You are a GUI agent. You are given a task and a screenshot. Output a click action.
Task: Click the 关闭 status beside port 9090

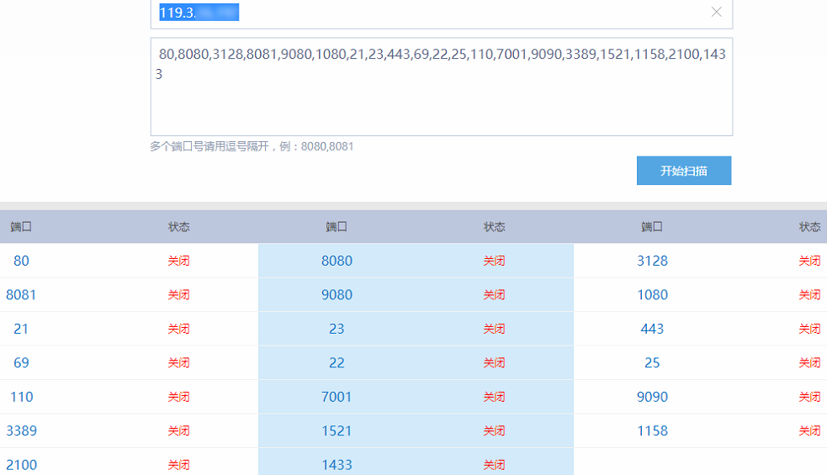click(x=809, y=397)
